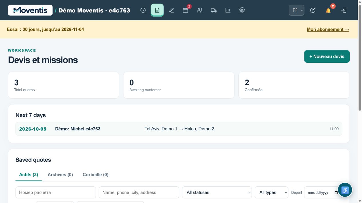Image resolution: width=362 pixels, height=203 pixels.
Task: Expand the All statuses dropdown
Action: 217,192
